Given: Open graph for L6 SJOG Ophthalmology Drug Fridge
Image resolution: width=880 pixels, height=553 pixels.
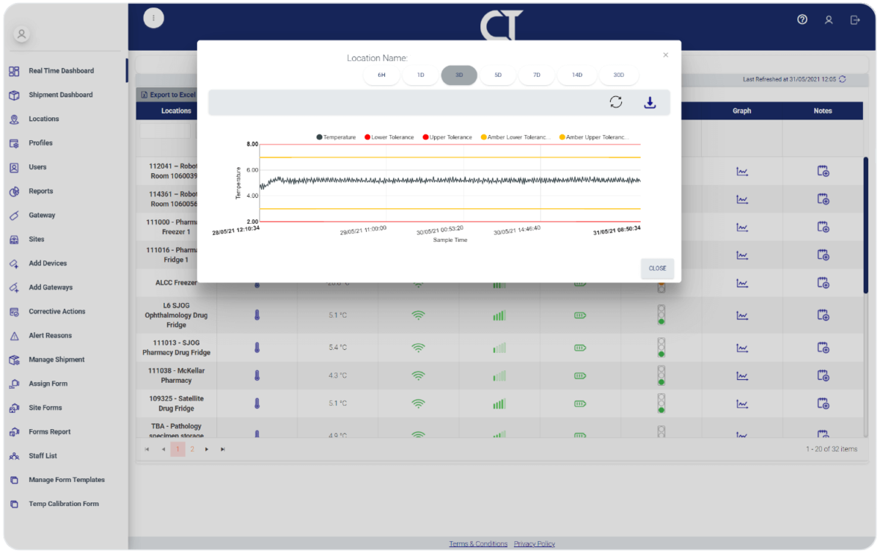Looking at the screenshot, I should (x=741, y=315).
